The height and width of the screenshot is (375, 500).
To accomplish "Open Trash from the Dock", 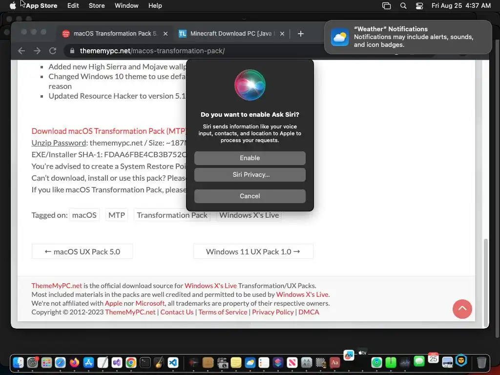I will click(x=481, y=363).
